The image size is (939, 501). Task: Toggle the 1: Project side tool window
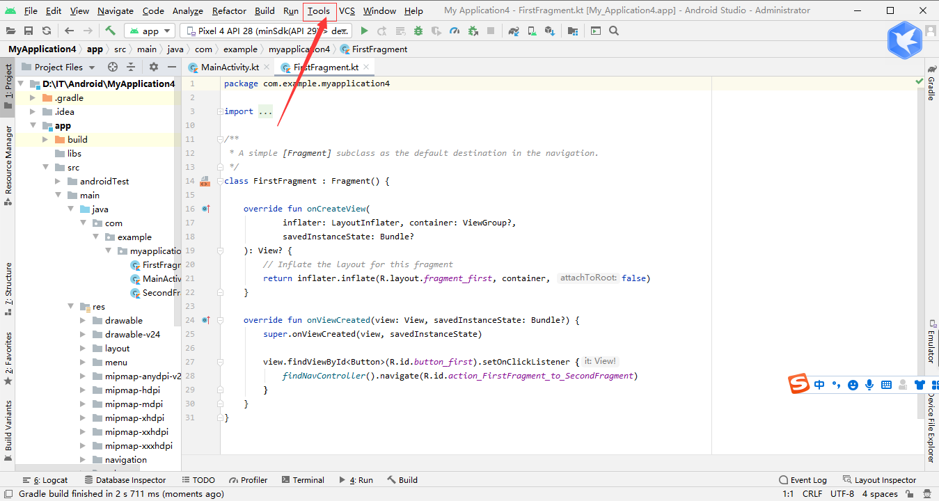pos(8,88)
